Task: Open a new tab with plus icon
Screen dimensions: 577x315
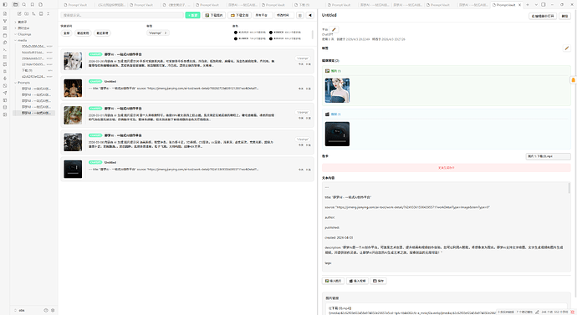Action: point(528,5)
